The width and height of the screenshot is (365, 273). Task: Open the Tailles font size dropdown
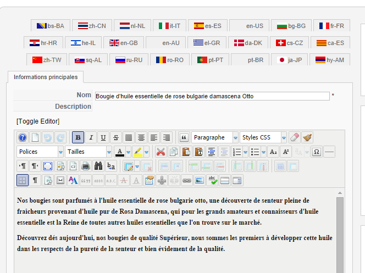point(89,152)
